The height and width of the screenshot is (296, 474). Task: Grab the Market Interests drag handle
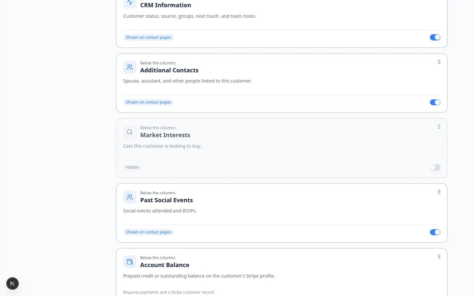click(x=439, y=127)
